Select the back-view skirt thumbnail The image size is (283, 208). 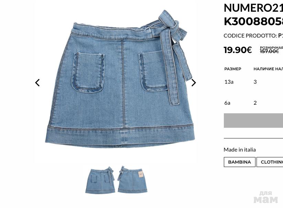(132, 179)
